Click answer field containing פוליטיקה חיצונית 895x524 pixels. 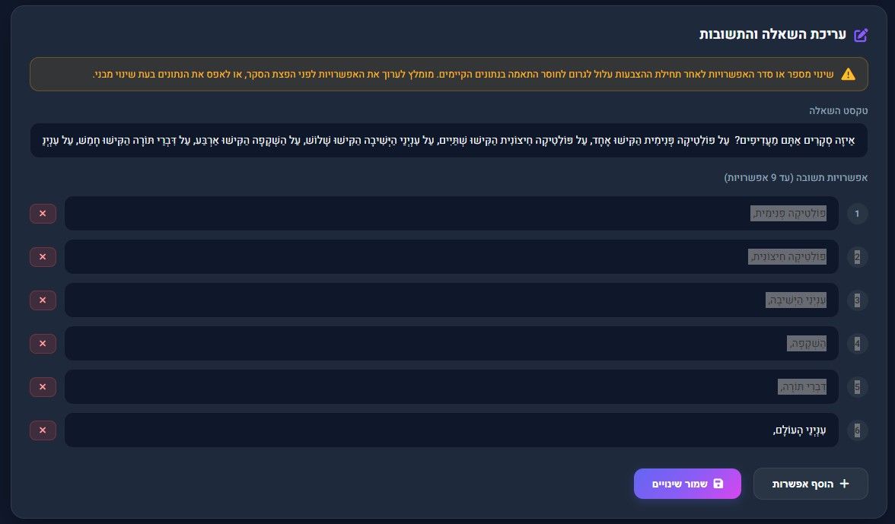click(x=451, y=256)
